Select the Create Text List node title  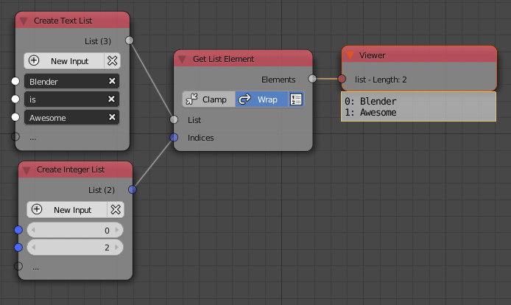pyautogui.click(x=63, y=21)
